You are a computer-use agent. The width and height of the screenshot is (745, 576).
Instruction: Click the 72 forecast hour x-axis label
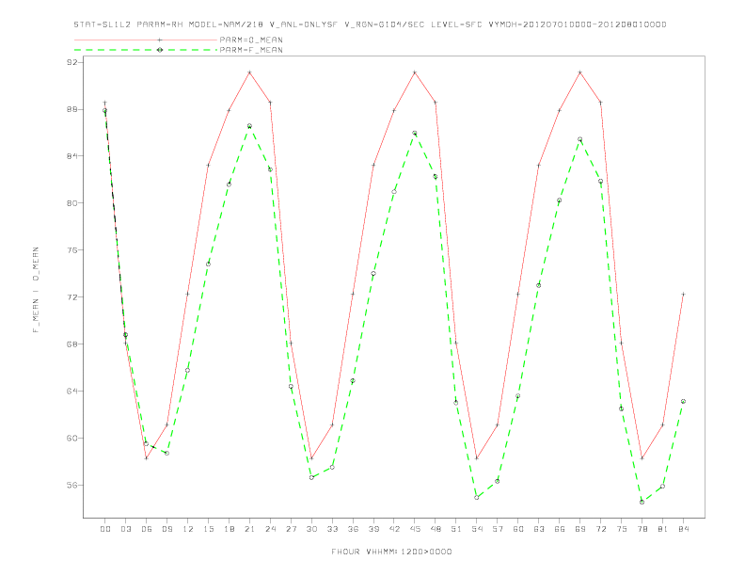(600, 529)
